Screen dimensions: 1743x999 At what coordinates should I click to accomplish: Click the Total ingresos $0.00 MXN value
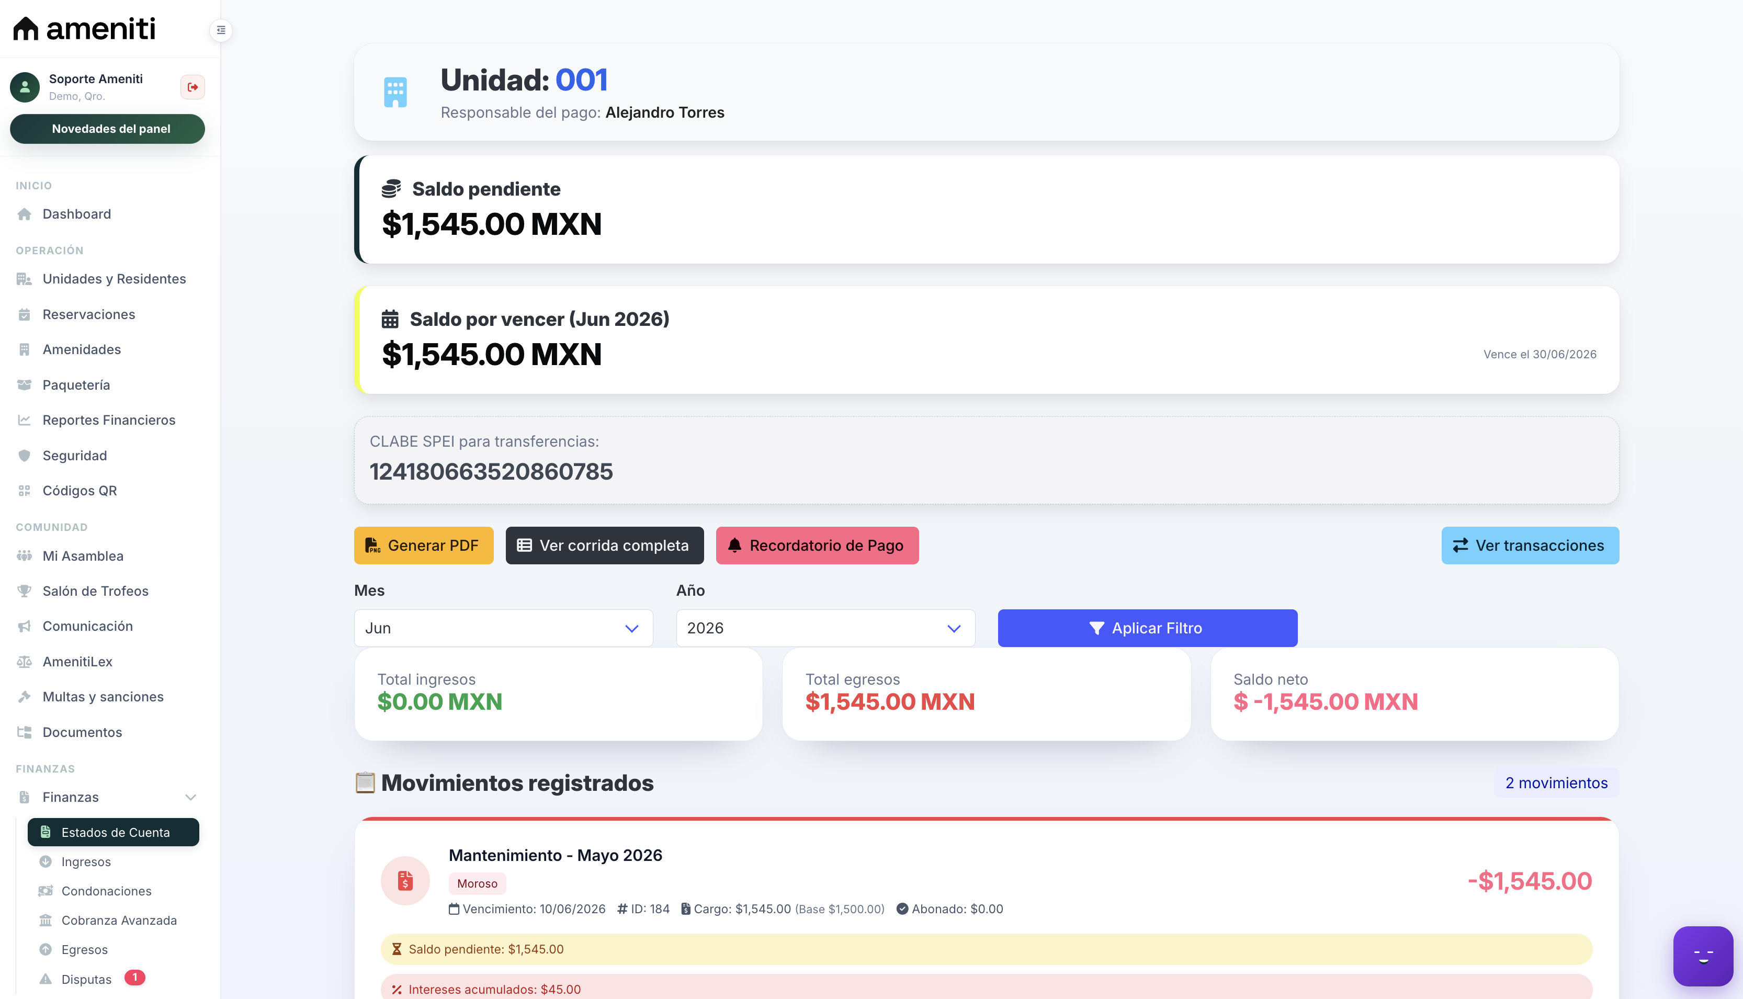440,702
